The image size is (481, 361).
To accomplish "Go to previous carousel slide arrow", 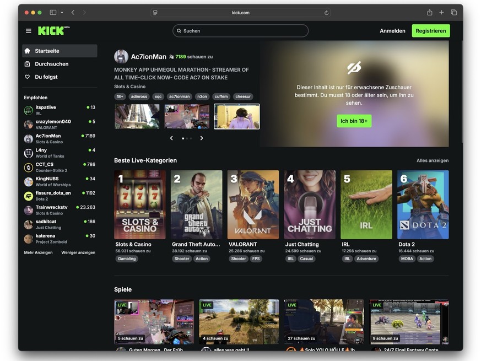I will pyautogui.click(x=171, y=138).
